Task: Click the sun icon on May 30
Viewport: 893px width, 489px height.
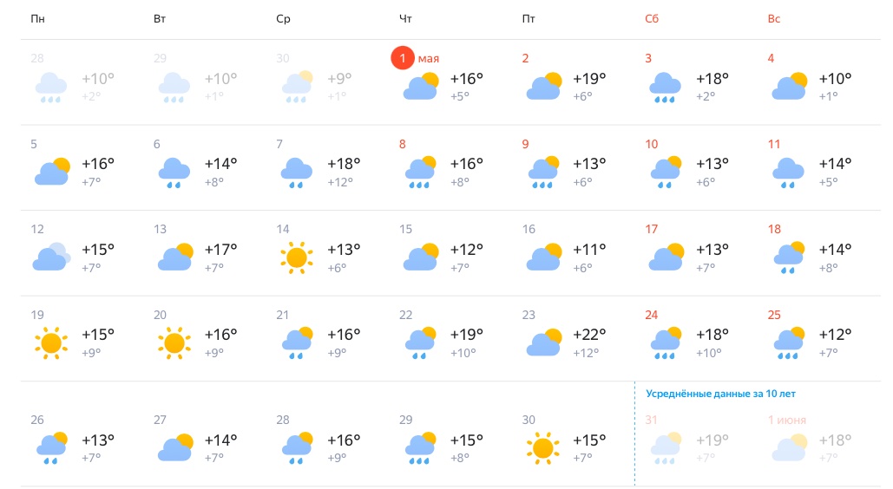Action: coord(543,447)
